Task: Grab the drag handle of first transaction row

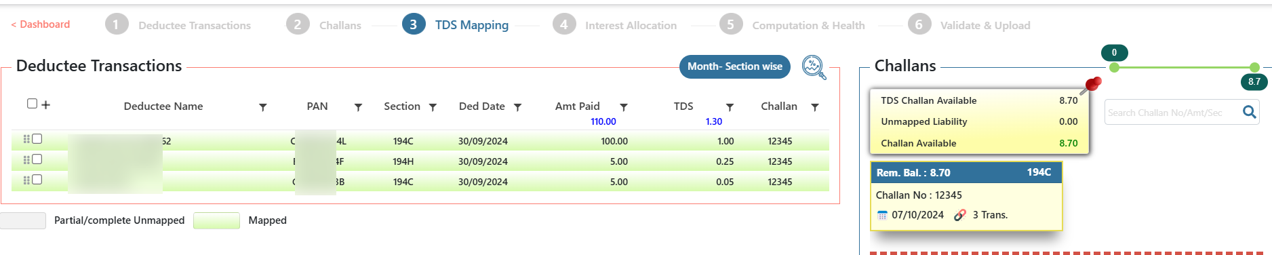Action: [26, 139]
